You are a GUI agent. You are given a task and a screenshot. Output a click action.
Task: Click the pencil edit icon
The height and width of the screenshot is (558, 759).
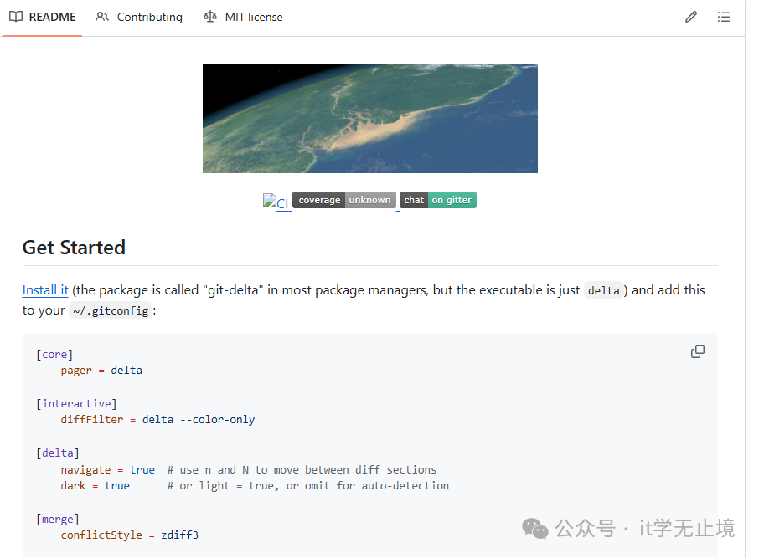pyautogui.click(x=691, y=17)
